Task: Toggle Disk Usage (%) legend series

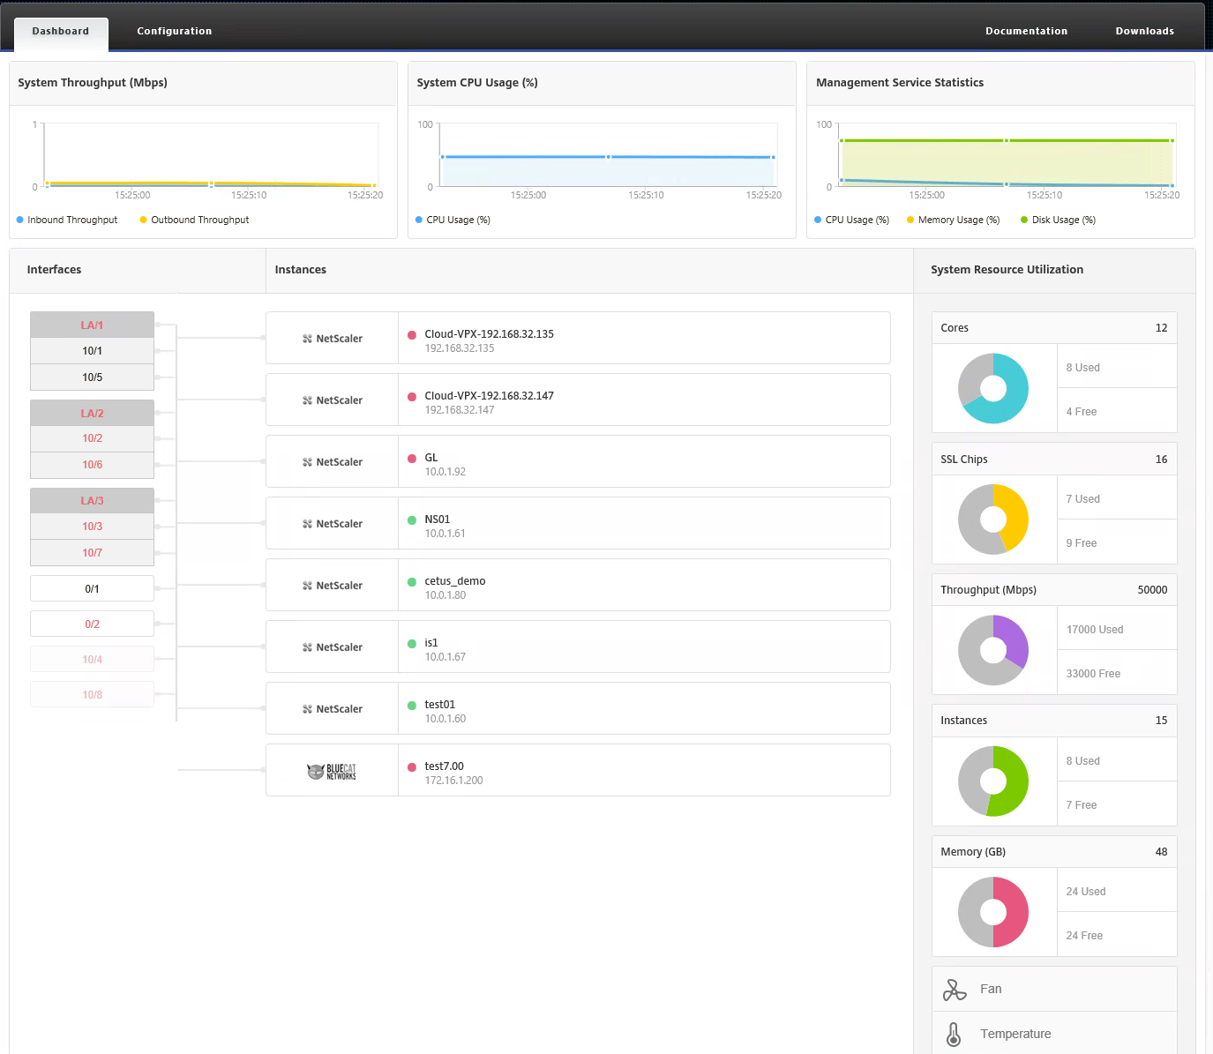Action: 1058,220
